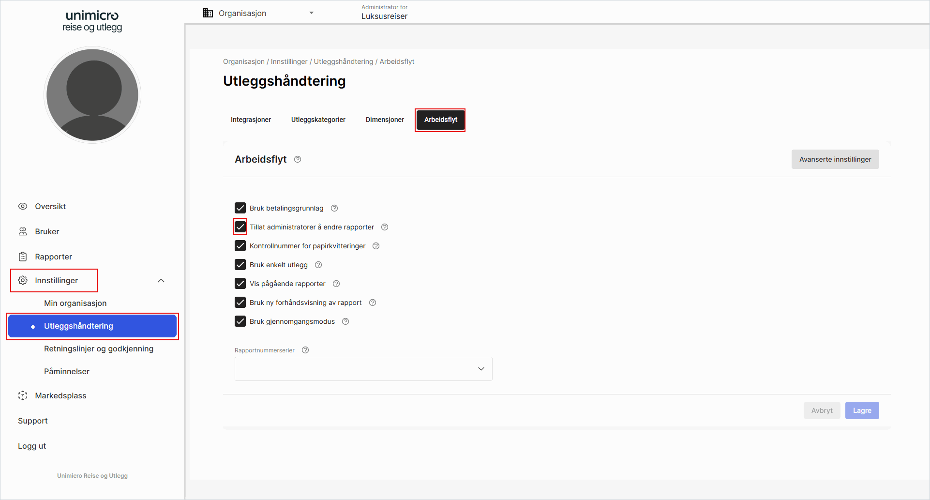The width and height of the screenshot is (930, 500).
Task: Collapse the Innstillinger menu chevron
Action: click(161, 281)
